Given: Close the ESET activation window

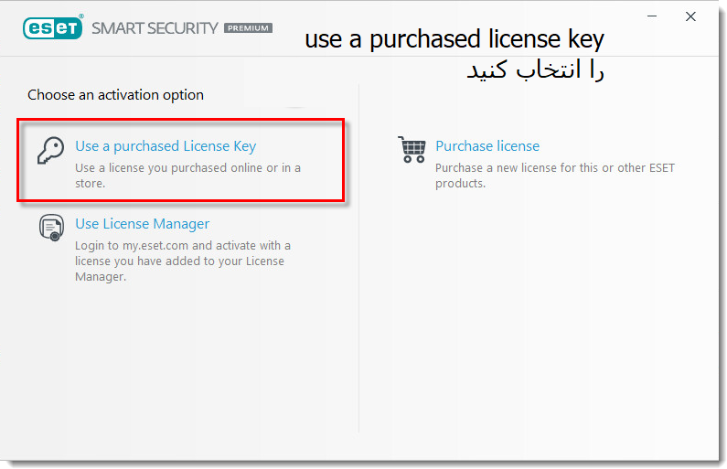Looking at the screenshot, I should coord(690,16).
